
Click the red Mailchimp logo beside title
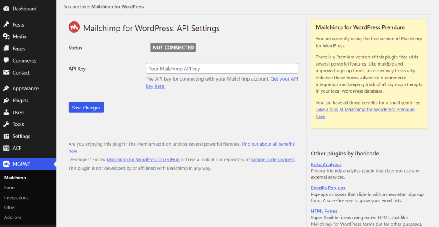(74, 27)
